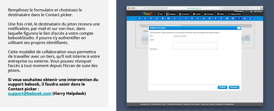Click the globe icon in blue toolbar
Screen dimensions: 274x111
pos(163,19)
